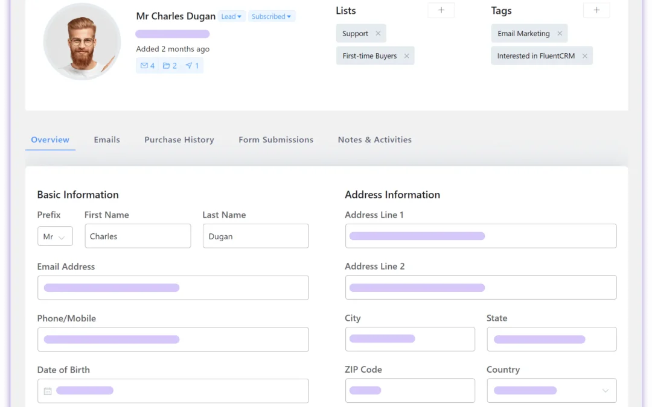652x407 pixels.
Task: Select the First Name field containing Charles
Action: [x=138, y=236]
